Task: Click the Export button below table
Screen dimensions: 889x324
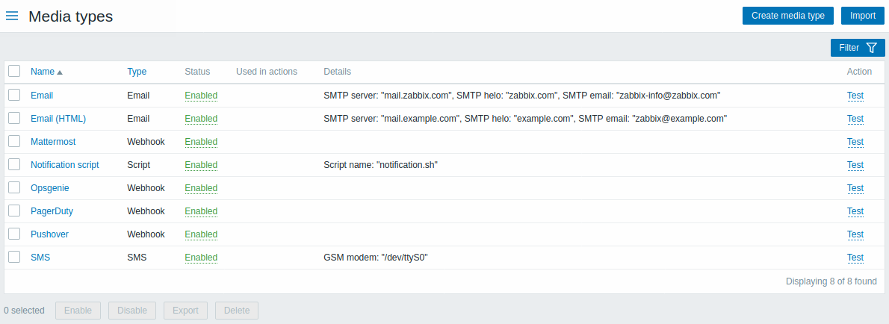Action: pos(185,311)
